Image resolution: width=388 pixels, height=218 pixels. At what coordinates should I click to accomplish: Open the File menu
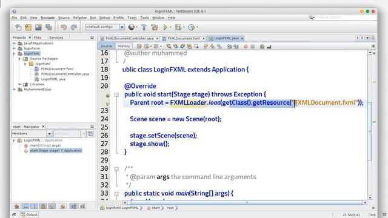click(15, 18)
